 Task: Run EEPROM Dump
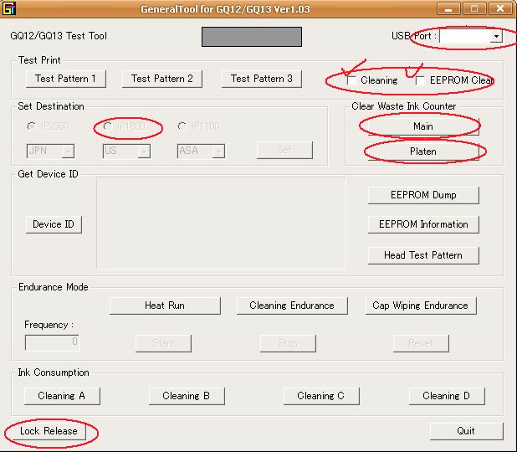423,195
